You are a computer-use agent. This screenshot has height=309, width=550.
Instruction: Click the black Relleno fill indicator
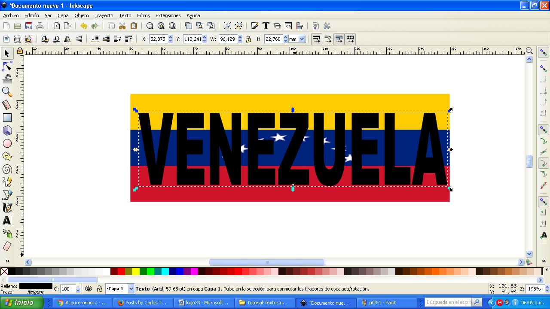tap(36, 286)
